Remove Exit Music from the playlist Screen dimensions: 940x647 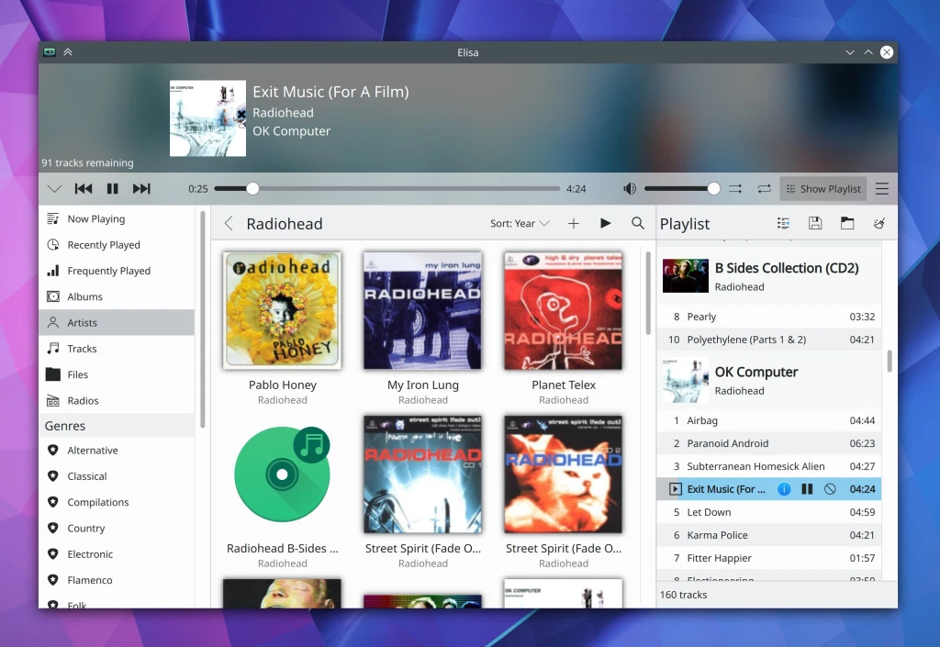830,489
